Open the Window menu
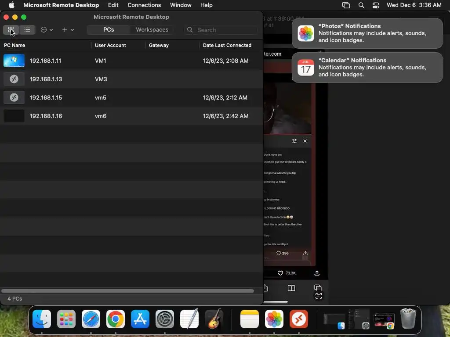The image size is (450, 337). [181, 5]
